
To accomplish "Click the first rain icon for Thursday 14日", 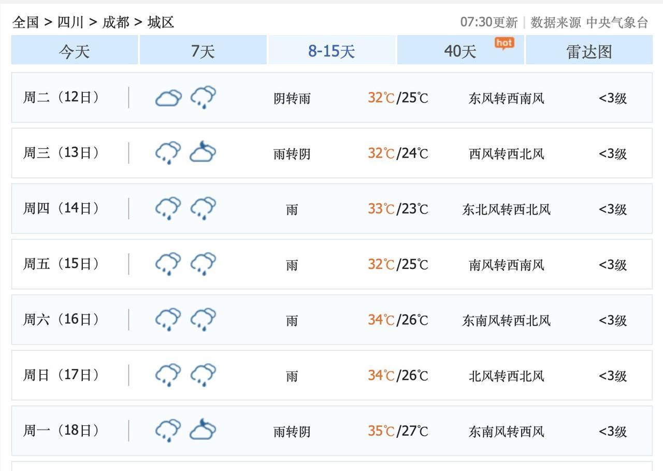I will [x=168, y=209].
